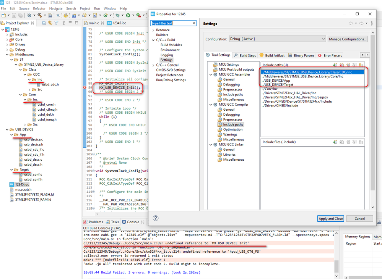This screenshot has width=382, height=279.
Task: Expand the Resource item in Properties tree
Action: pyautogui.click(x=153, y=30)
